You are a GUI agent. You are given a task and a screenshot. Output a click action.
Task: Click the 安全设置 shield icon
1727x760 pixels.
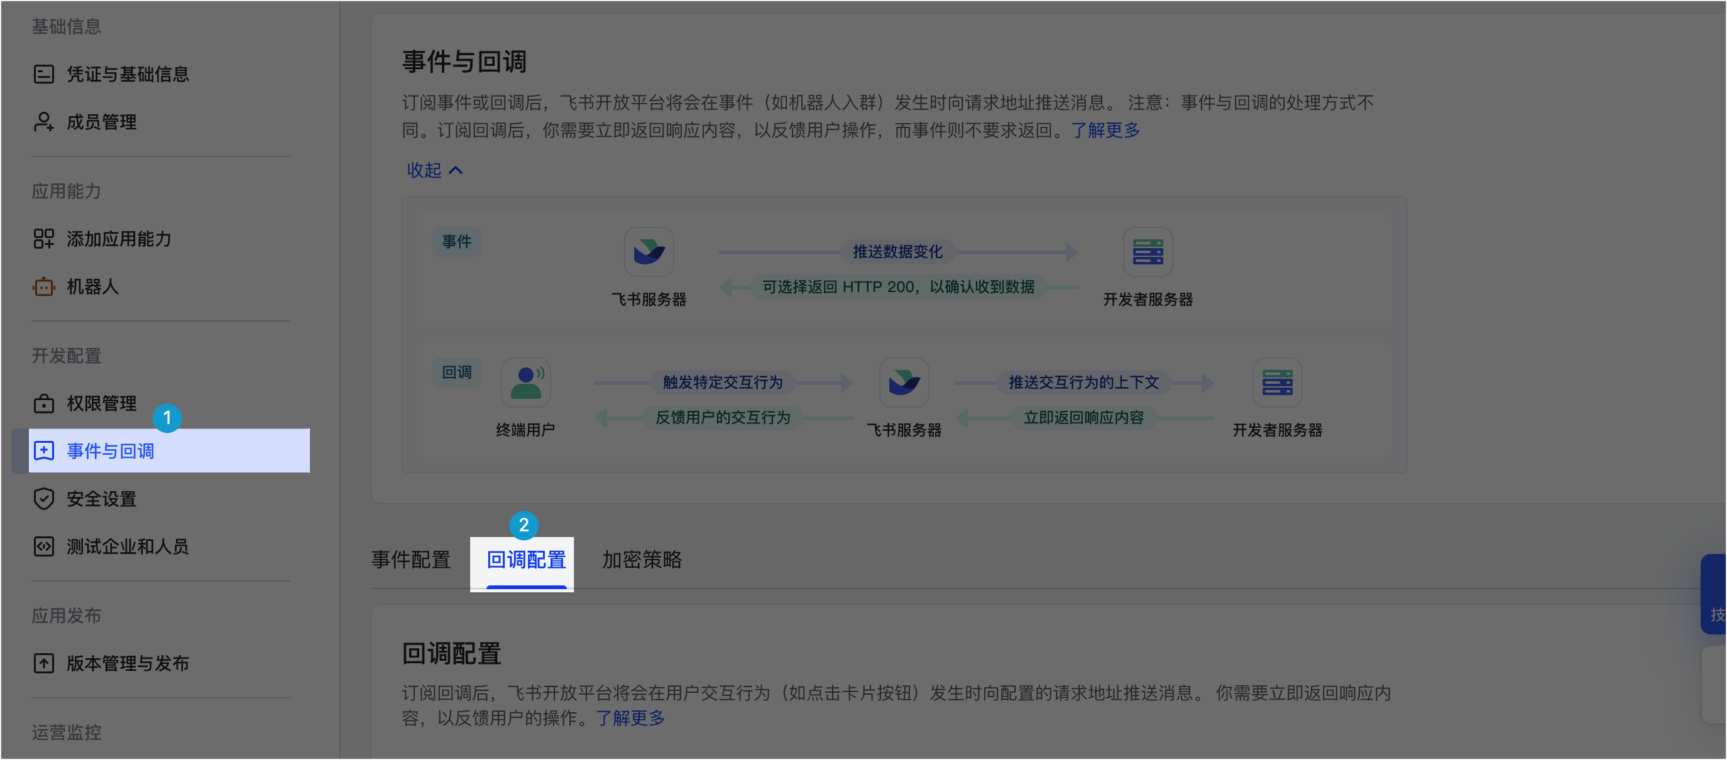tap(43, 499)
